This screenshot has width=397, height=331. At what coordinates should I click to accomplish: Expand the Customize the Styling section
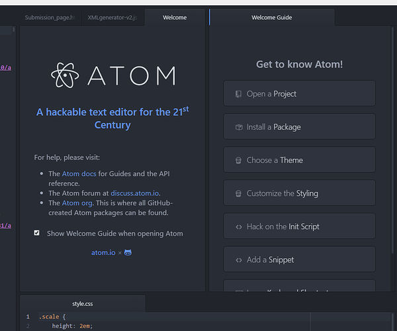click(x=299, y=193)
